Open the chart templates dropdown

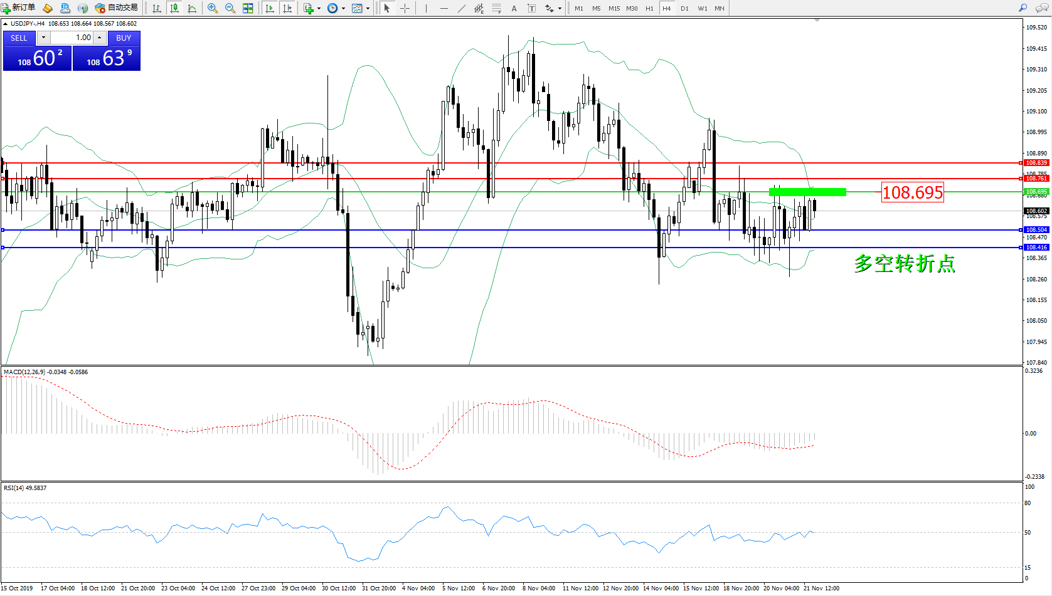[368, 8]
